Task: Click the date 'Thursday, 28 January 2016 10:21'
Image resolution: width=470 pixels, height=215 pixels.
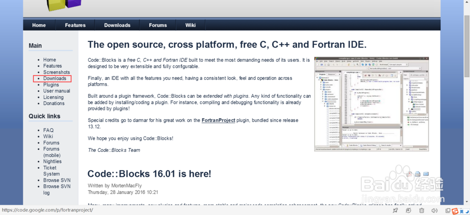Action: tap(123, 192)
